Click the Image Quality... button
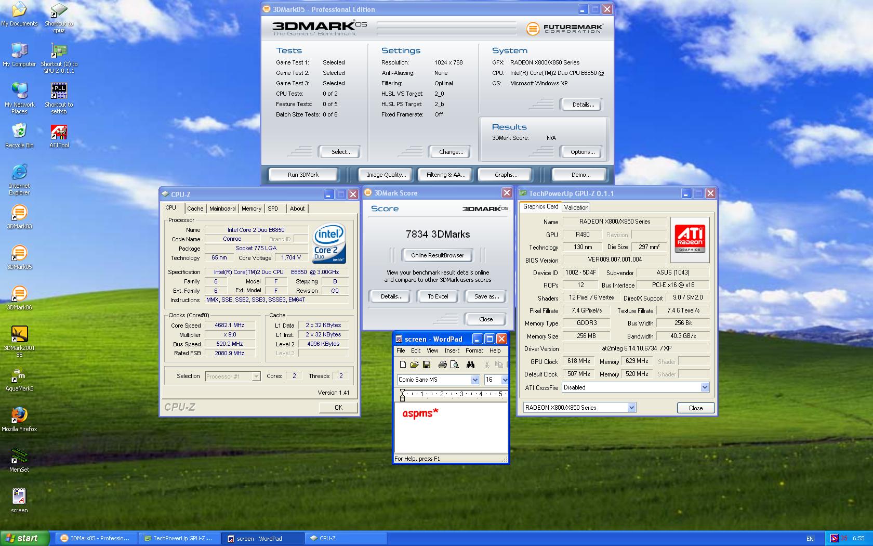The width and height of the screenshot is (873, 546). pos(387,175)
